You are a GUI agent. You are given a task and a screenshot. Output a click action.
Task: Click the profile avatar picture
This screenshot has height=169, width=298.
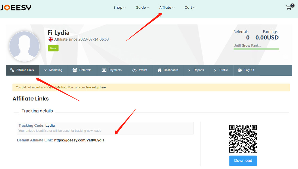pyautogui.click(x=24, y=46)
